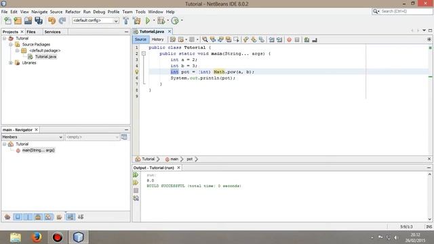434x244 pixels.
Task: Toggle Show Static Members filter in Navigator
Action: 28,217
